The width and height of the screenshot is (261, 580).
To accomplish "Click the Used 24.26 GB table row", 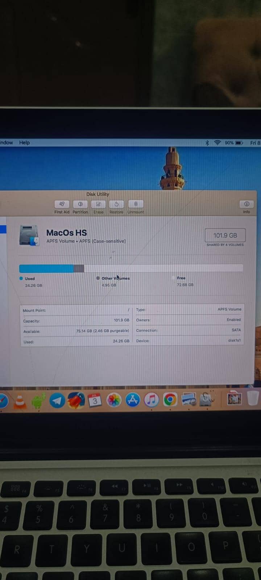I will pos(76,341).
